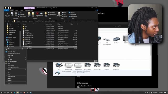
Task: Open the View ribbon tab
Action: point(22,10)
